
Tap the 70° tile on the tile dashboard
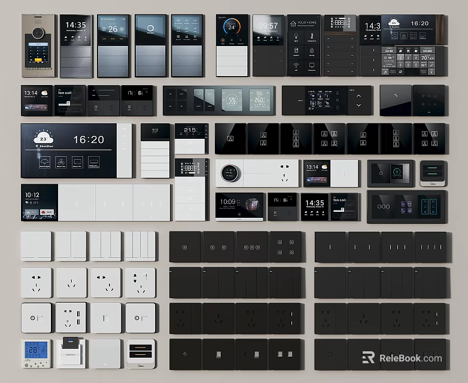coord(427,57)
